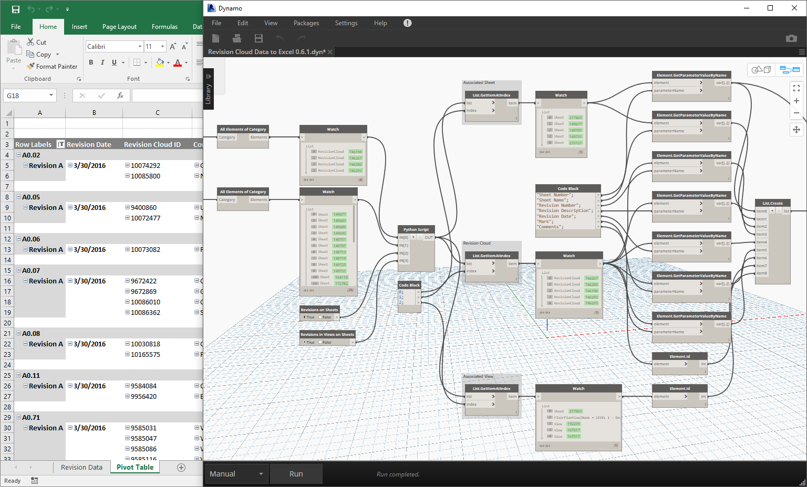Toggle Underline formatting in Excel
This screenshot has height=487, width=807.
(114, 62)
